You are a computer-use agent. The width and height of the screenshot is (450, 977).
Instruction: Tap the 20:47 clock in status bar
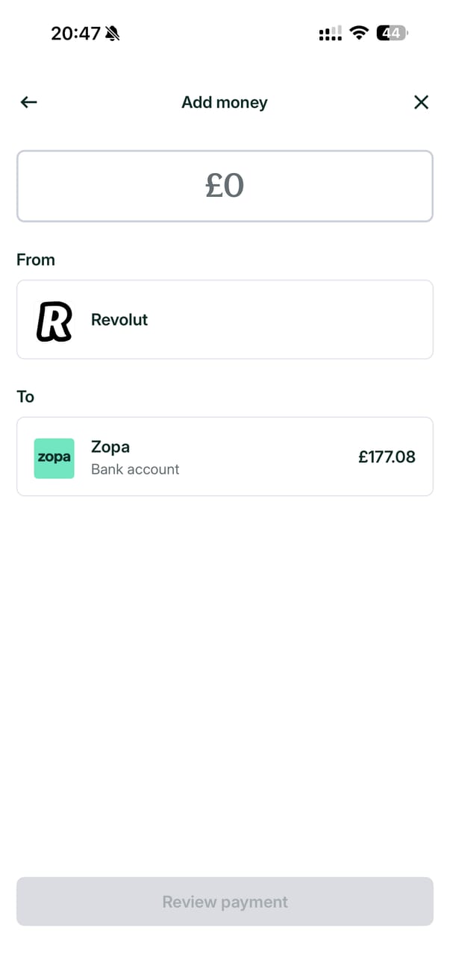(x=75, y=34)
